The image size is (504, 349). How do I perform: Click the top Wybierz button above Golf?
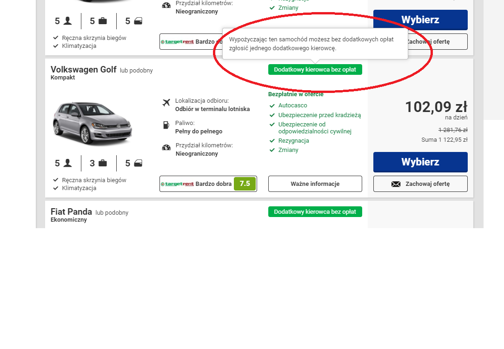(420, 20)
